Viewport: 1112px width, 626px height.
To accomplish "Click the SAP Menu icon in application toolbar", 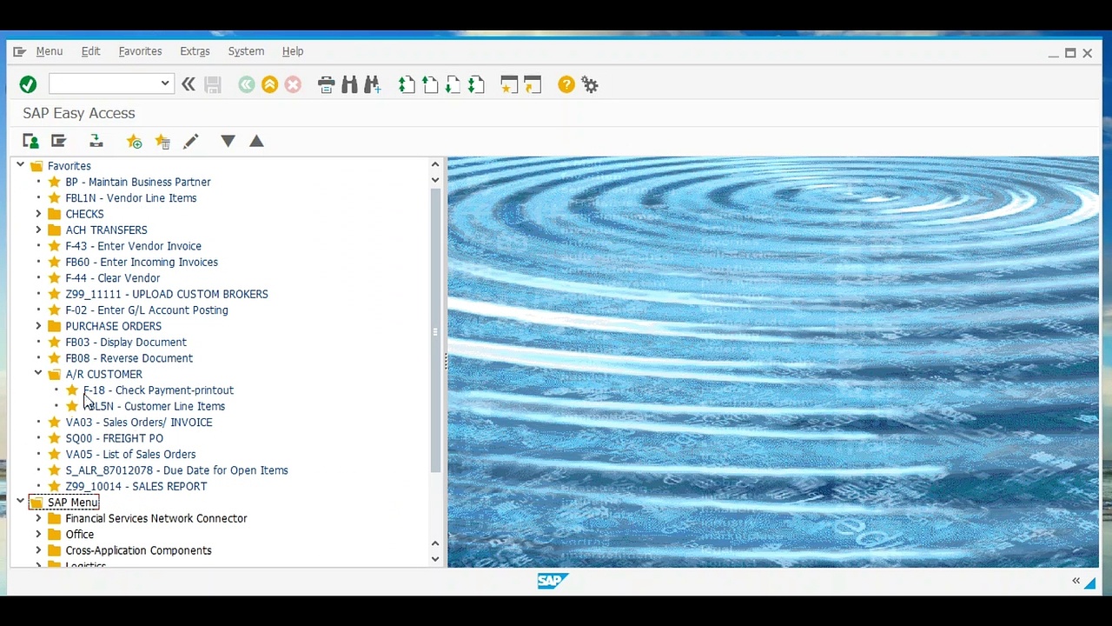I will pyautogui.click(x=58, y=141).
